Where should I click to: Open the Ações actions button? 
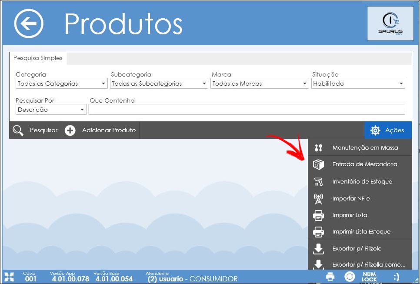point(388,130)
